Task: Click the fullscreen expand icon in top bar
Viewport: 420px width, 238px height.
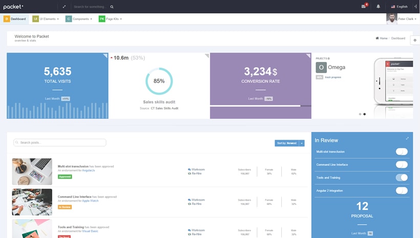Action: pyautogui.click(x=64, y=7)
